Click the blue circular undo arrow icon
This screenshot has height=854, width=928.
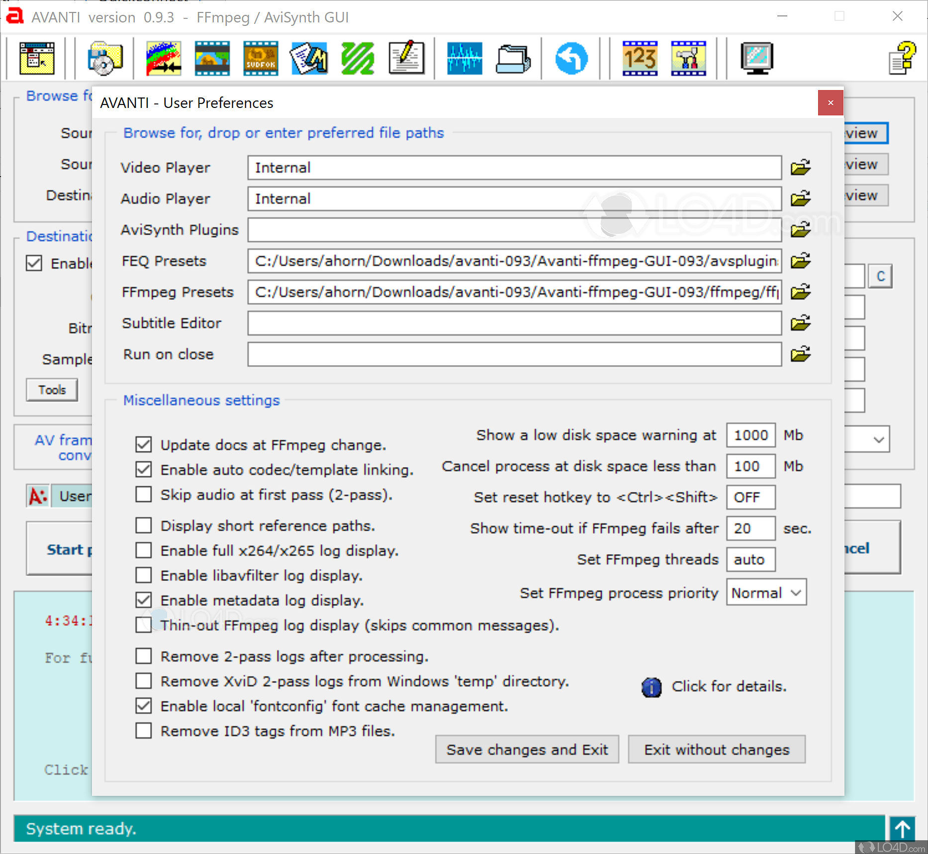pyautogui.click(x=572, y=59)
